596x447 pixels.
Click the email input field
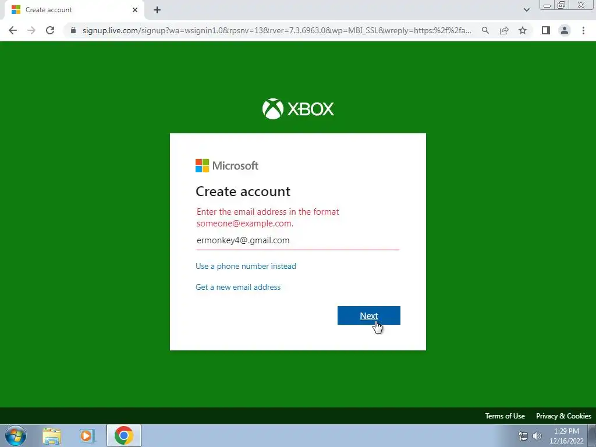[x=297, y=240]
